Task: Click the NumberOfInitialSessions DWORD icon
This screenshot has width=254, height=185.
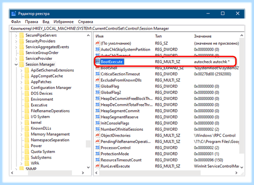Action: (97, 129)
